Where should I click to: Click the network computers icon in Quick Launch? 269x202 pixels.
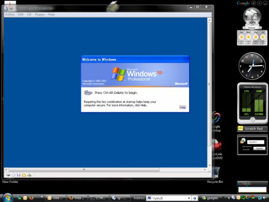[x=19, y=198]
